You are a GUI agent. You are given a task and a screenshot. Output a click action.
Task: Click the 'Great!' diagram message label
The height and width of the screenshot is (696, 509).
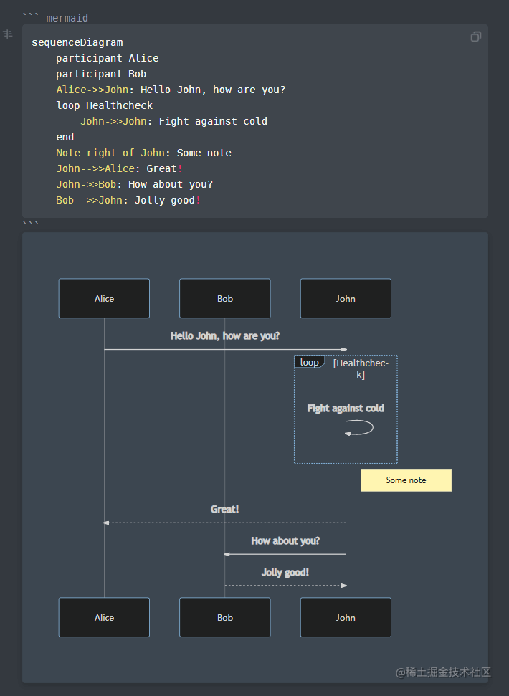coord(225,509)
